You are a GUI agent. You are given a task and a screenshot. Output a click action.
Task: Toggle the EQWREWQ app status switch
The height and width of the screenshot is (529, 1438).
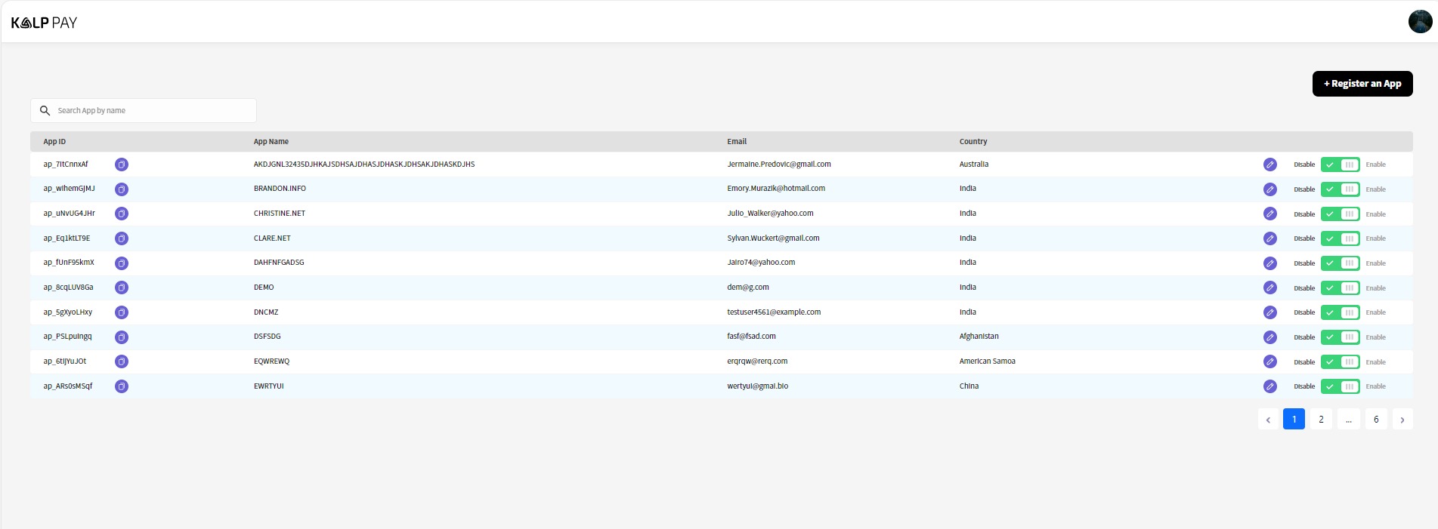1340,362
